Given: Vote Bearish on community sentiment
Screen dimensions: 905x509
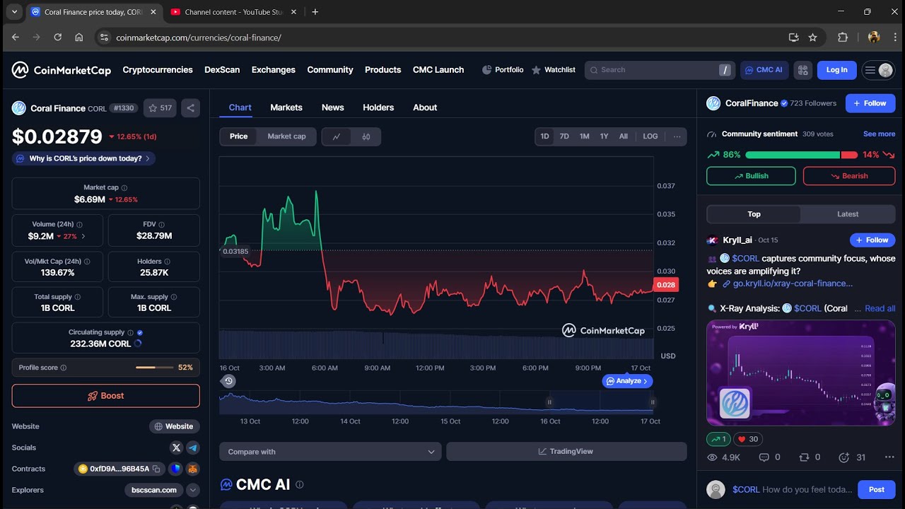Looking at the screenshot, I should pos(849,176).
